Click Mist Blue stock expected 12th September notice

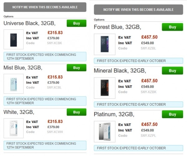(45, 101)
